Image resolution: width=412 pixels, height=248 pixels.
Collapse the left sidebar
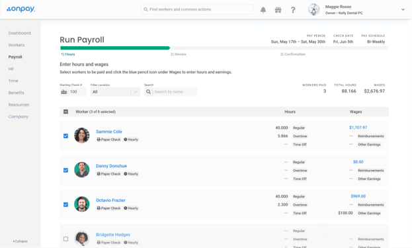(21, 241)
